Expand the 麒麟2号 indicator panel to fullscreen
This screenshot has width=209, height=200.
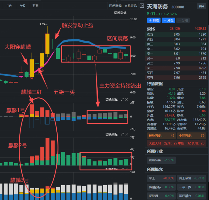tap(122, 134)
